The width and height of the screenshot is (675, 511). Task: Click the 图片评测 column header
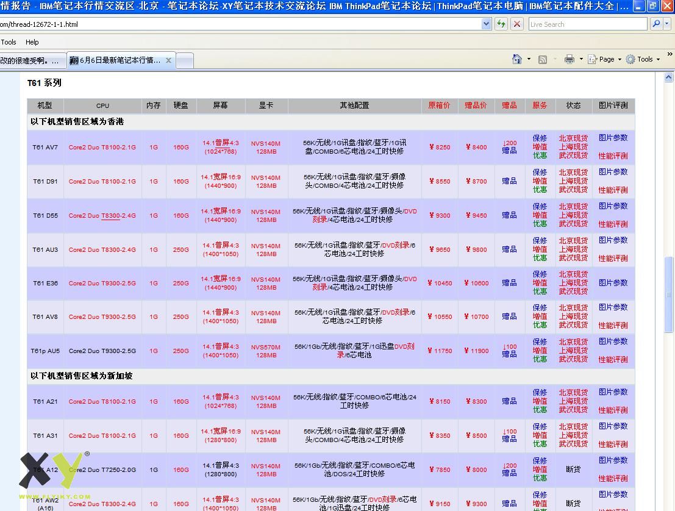(x=613, y=105)
